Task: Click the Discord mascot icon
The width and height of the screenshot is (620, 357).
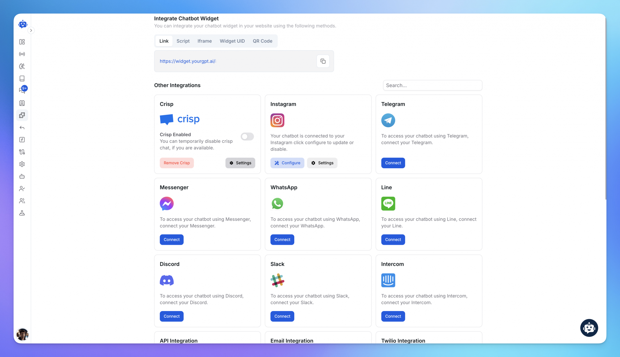Action: 167,280
